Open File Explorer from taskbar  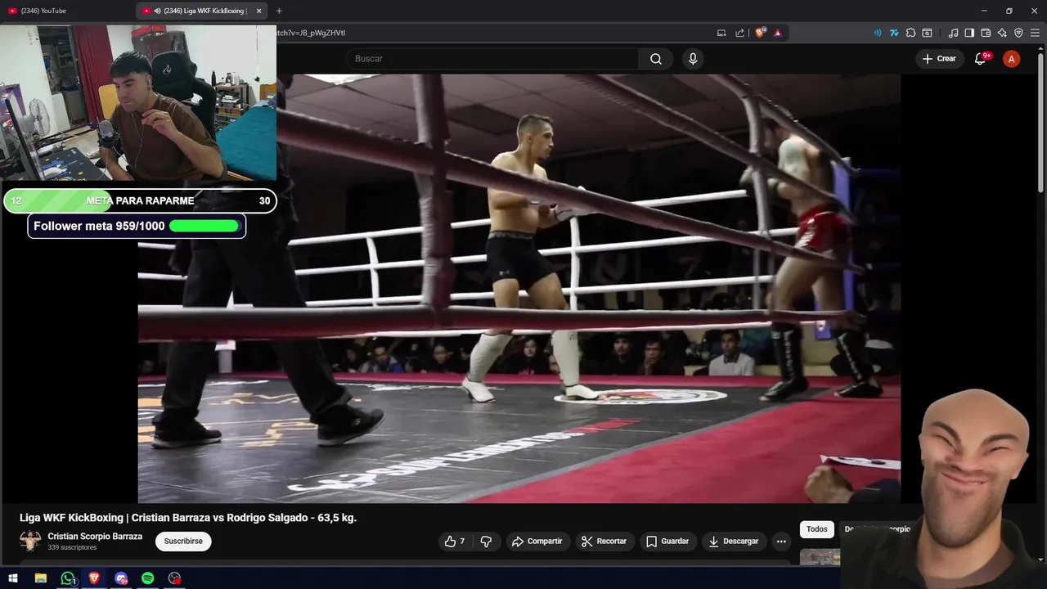[x=41, y=578]
